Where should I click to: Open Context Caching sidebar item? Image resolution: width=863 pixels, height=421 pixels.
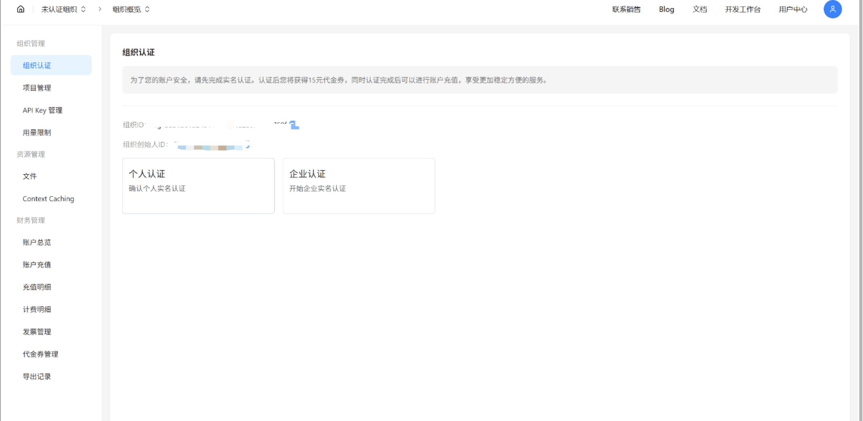(x=48, y=198)
